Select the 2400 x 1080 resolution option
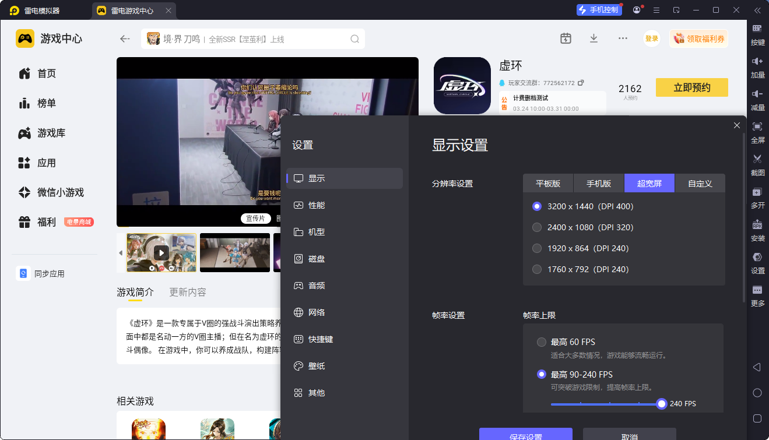The width and height of the screenshot is (769, 440). (x=537, y=227)
